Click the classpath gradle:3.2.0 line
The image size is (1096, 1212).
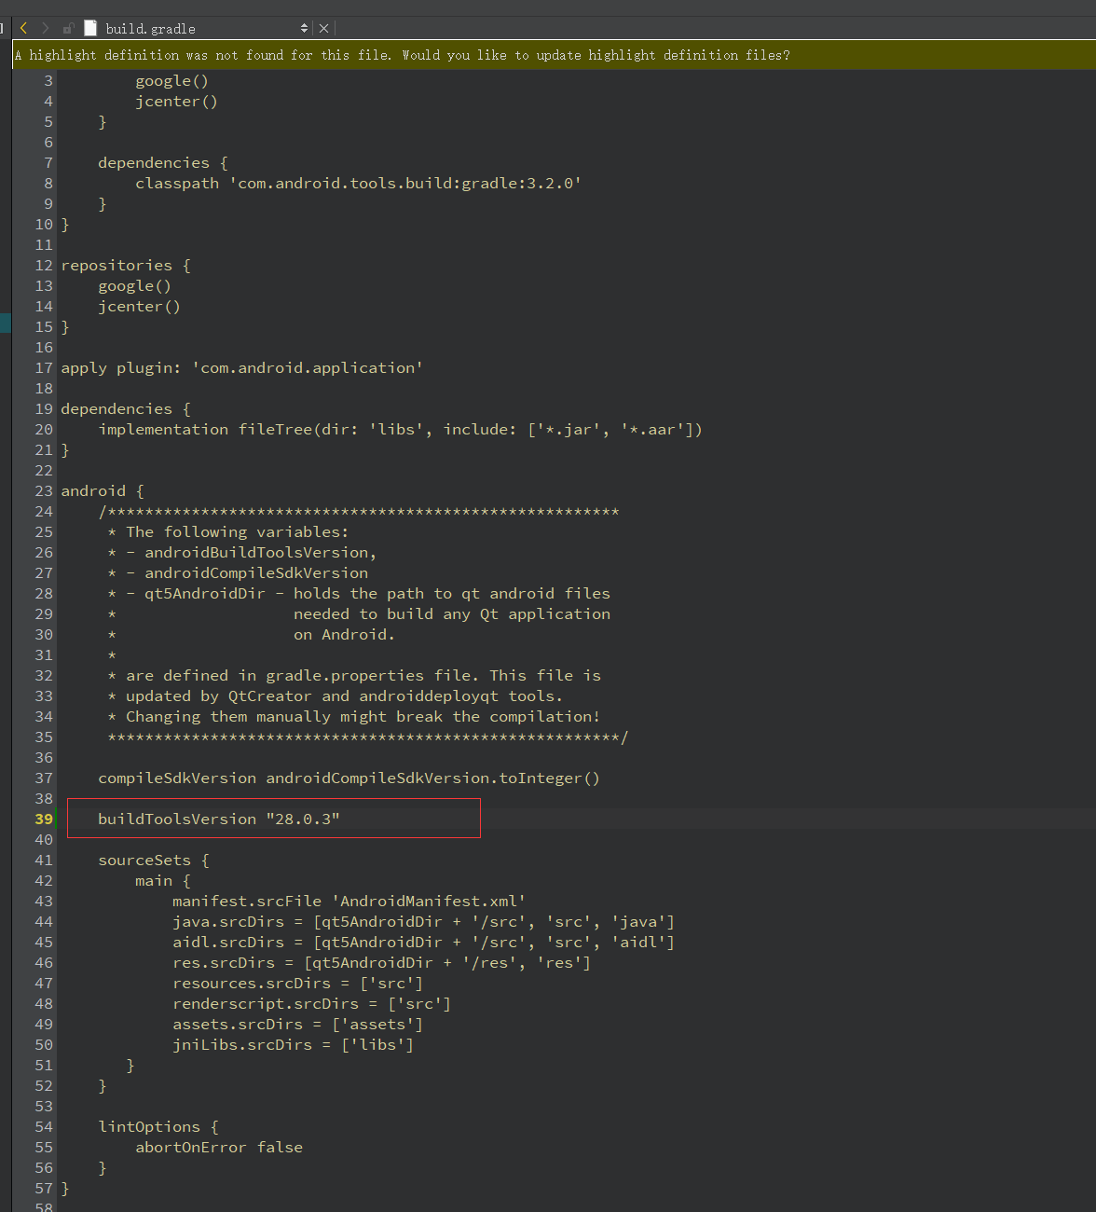pos(358,183)
